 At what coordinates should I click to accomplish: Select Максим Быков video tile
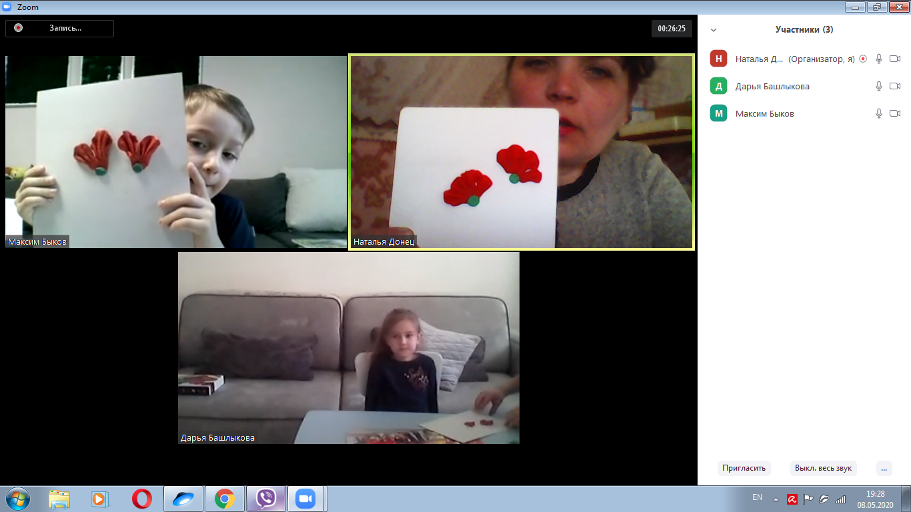pos(176,151)
